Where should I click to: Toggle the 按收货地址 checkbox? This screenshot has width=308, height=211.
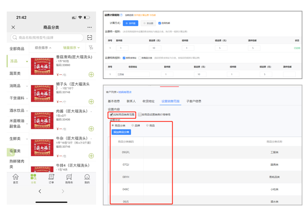pos(124,58)
